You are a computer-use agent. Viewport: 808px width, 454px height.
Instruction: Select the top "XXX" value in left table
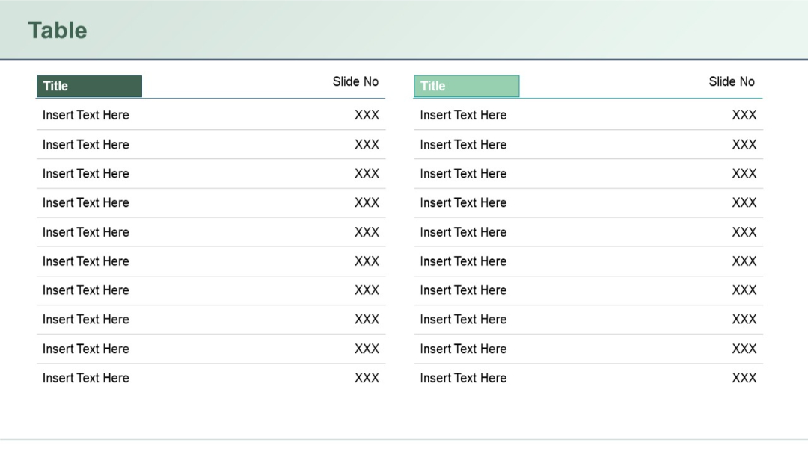[x=367, y=115]
